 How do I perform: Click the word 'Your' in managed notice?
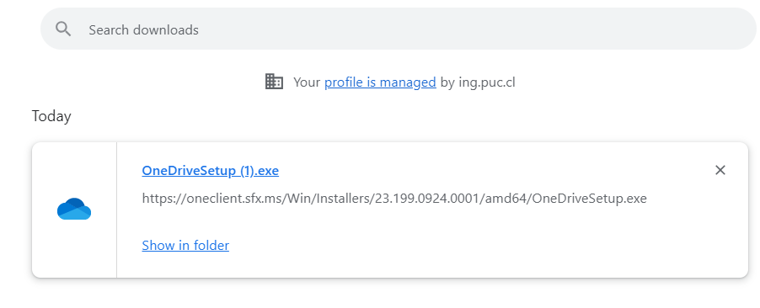307,82
